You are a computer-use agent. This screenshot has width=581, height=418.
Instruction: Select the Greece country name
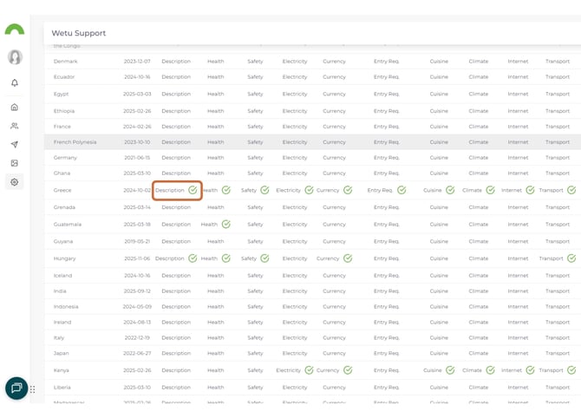pyautogui.click(x=62, y=190)
